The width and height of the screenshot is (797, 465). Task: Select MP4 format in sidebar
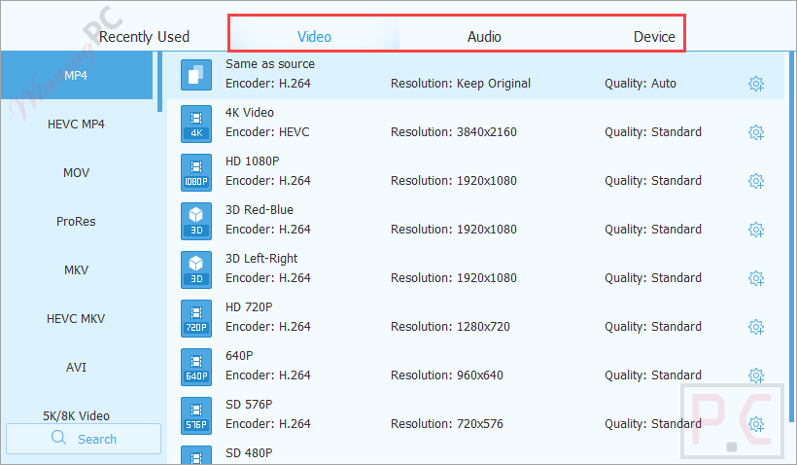tap(76, 75)
